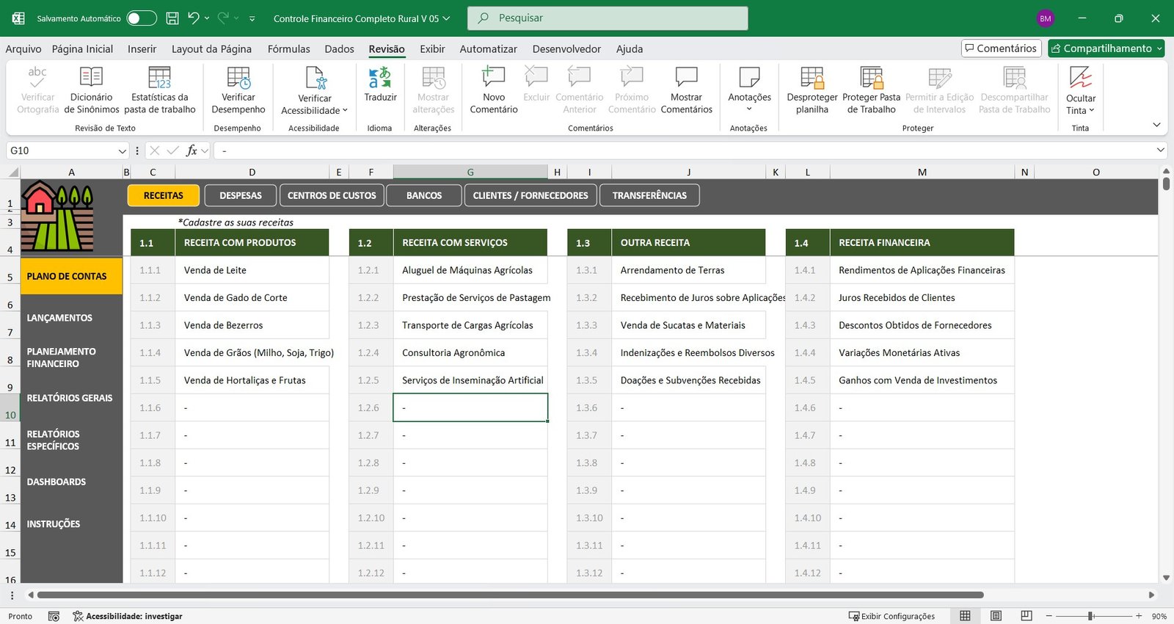Go to LANÇAMENTOS in the sidebar
Screen dimensions: 1174x624
59,318
